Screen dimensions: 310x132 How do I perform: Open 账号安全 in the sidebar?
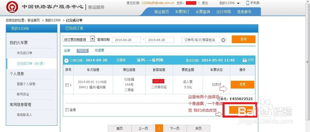click(x=23, y=94)
